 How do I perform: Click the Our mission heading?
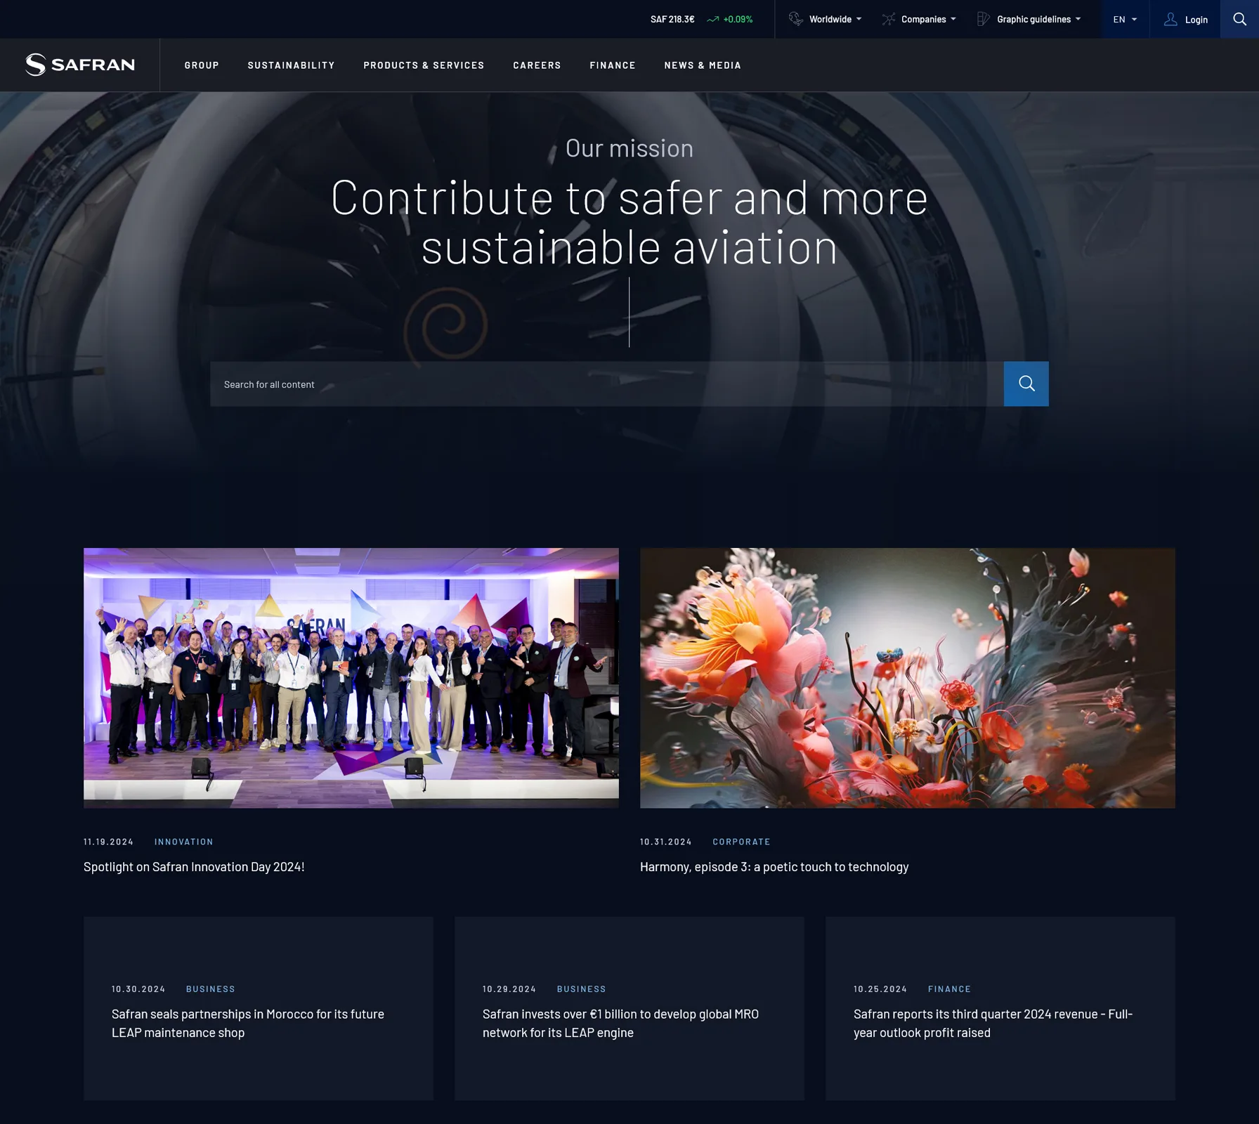[629, 148]
